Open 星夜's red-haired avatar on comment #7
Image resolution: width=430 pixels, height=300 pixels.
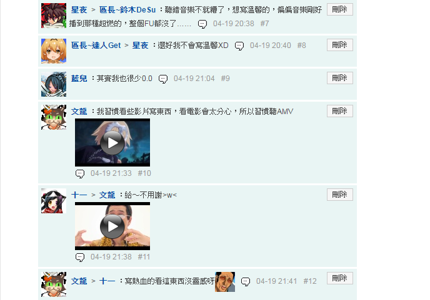pyautogui.click(x=54, y=16)
